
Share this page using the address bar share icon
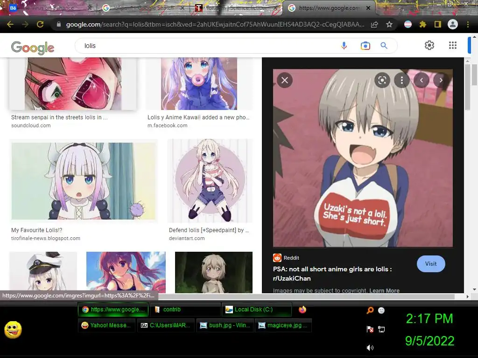(374, 24)
